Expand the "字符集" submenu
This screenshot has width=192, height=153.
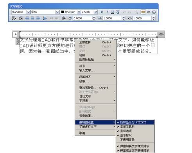click(96, 101)
